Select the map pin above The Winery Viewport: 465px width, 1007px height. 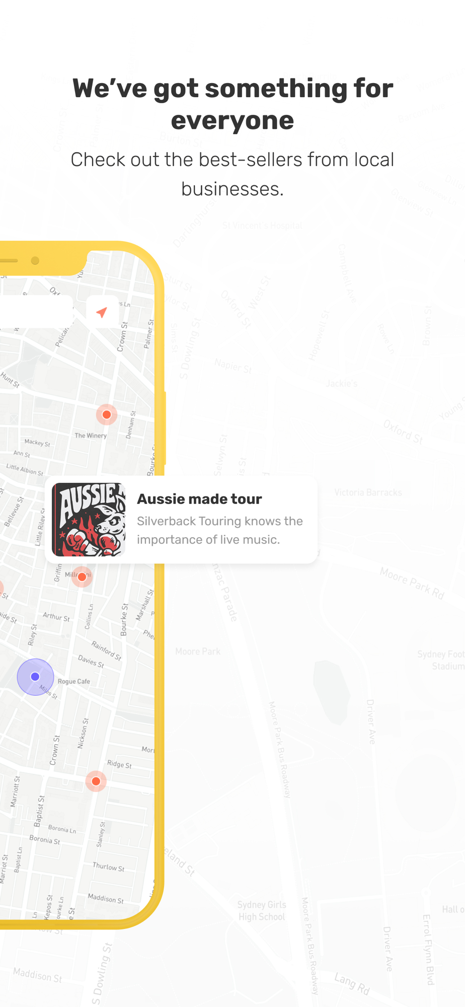tap(107, 415)
